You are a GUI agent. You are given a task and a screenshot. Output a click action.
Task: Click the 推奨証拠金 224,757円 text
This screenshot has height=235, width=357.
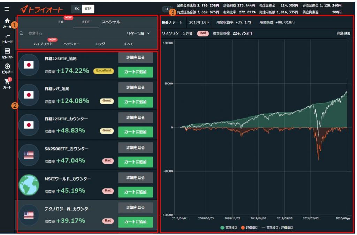[x=233, y=33]
